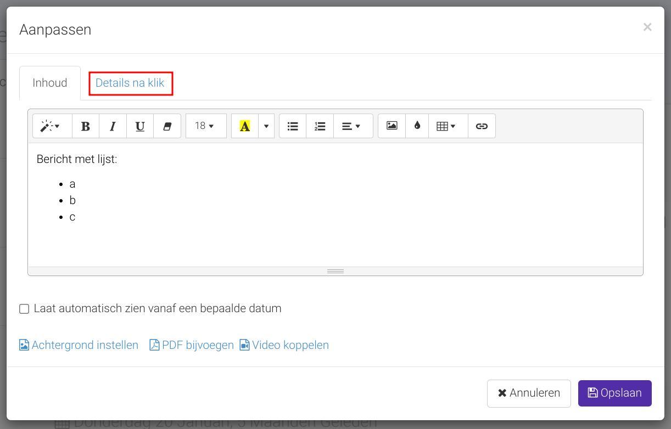Apply yellow highlight color swatch
The image size is (671, 429).
245,126
